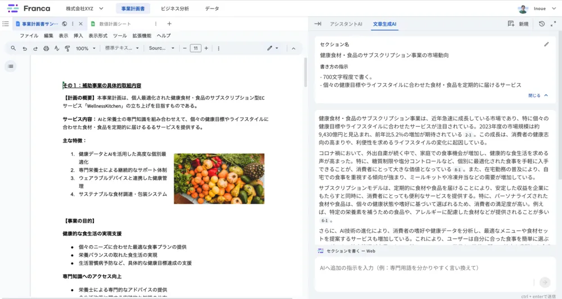Click the Inoue profile avatar
562x299 pixels.
pyautogui.click(x=523, y=8)
